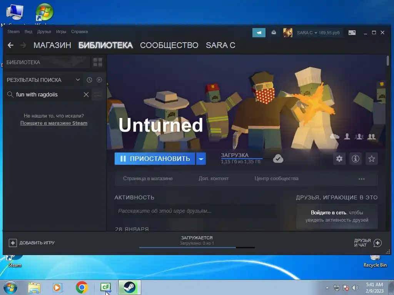The height and width of the screenshot is (295, 394).
Task: Open the advanced search filter icon
Action: [x=97, y=94]
